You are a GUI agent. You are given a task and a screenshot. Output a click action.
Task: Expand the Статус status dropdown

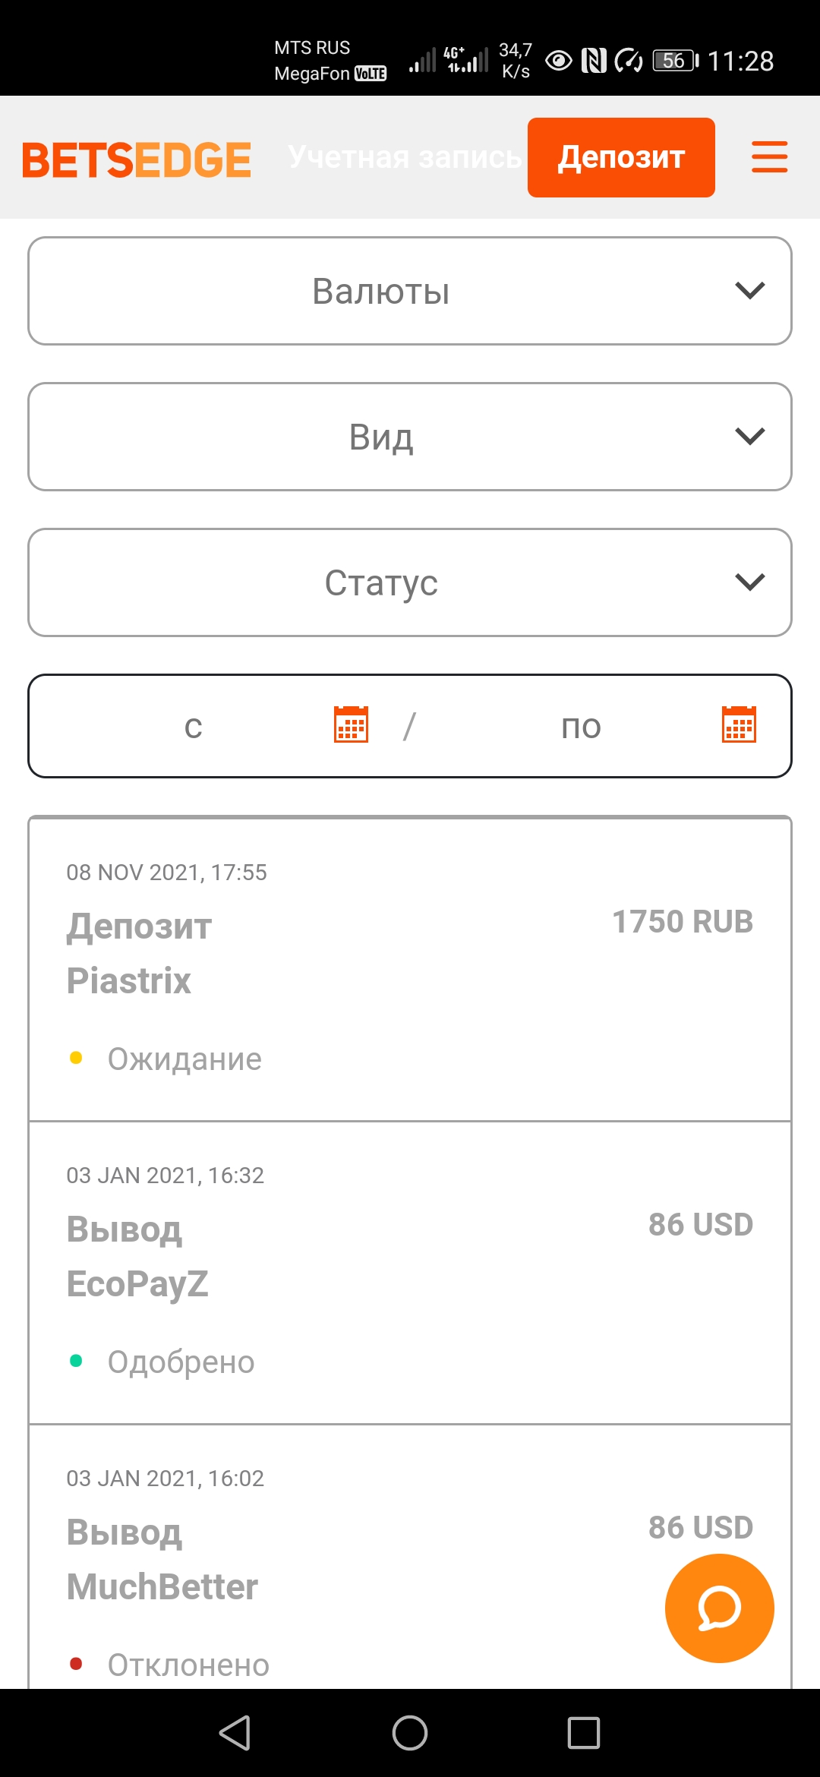coord(410,582)
